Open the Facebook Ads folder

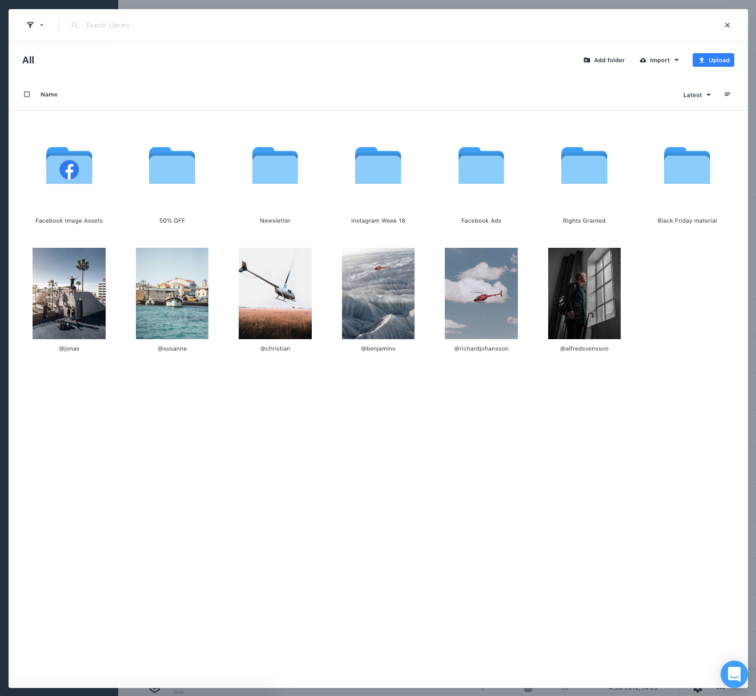point(481,166)
